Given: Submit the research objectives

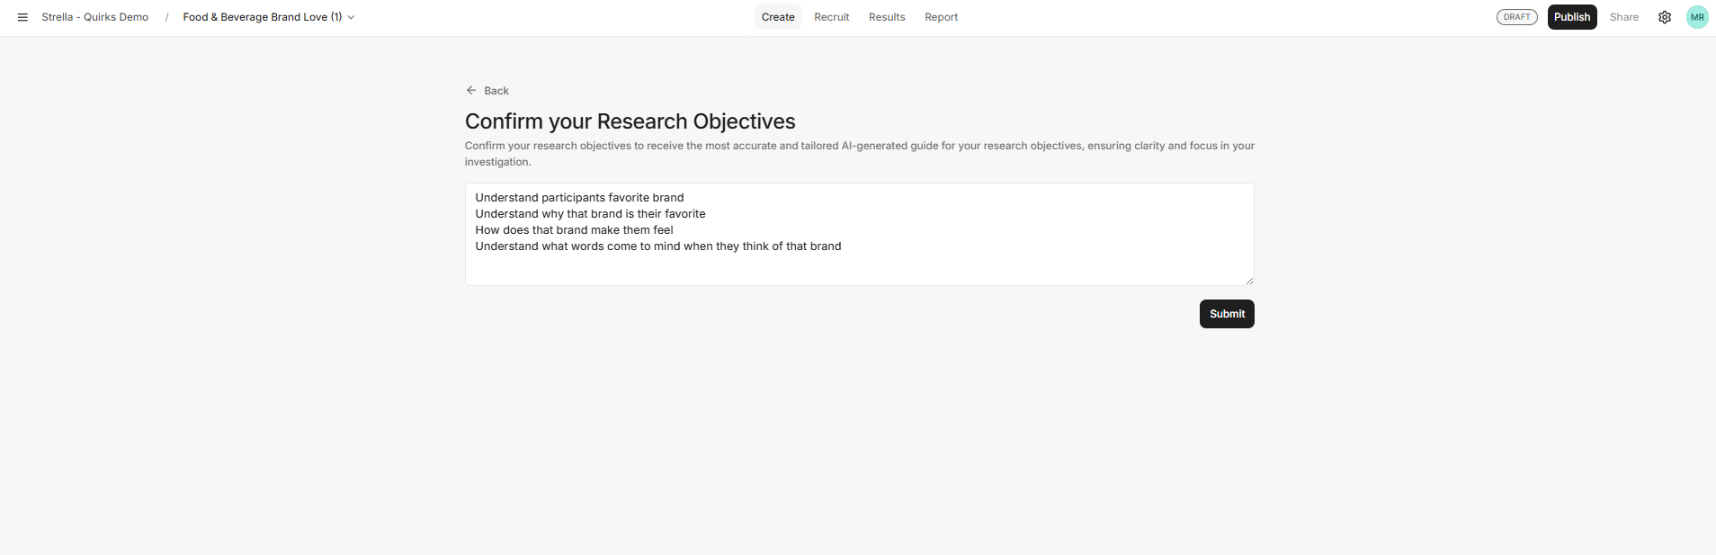Looking at the screenshot, I should point(1227,314).
